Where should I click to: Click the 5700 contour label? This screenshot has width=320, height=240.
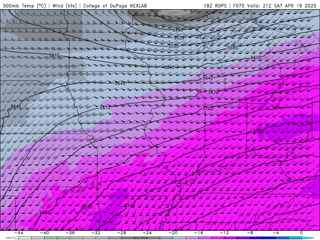tap(208, 108)
